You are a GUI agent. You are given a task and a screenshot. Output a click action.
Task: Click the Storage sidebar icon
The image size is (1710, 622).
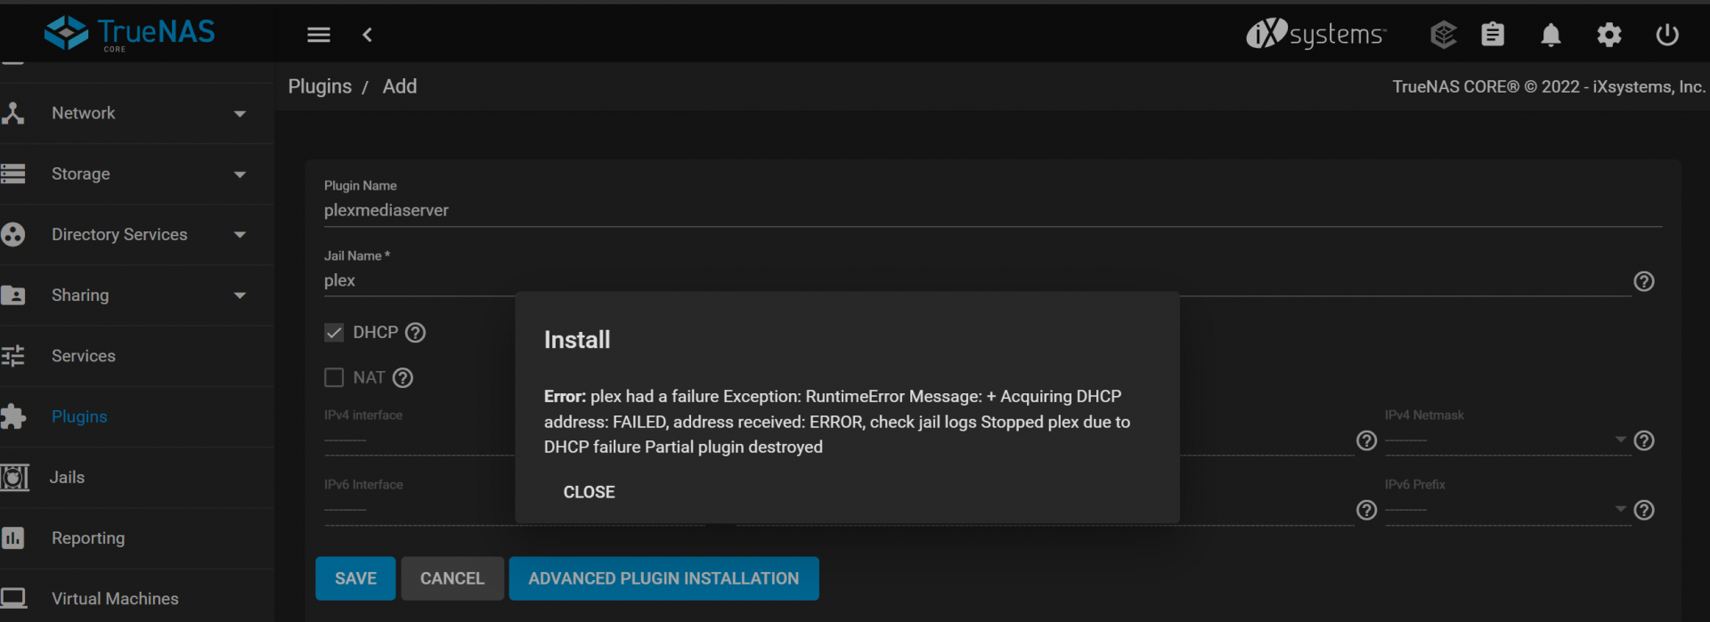[12, 174]
